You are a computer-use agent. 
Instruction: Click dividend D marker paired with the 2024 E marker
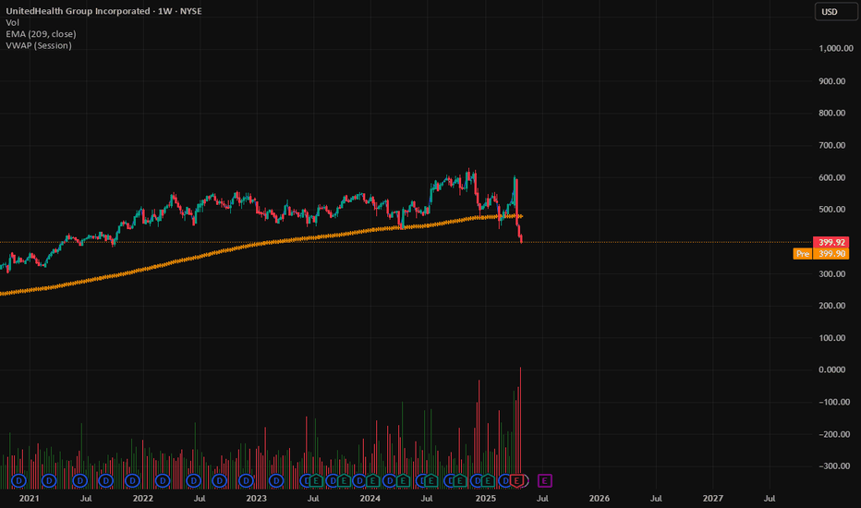pyautogui.click(x=359, y=480)
